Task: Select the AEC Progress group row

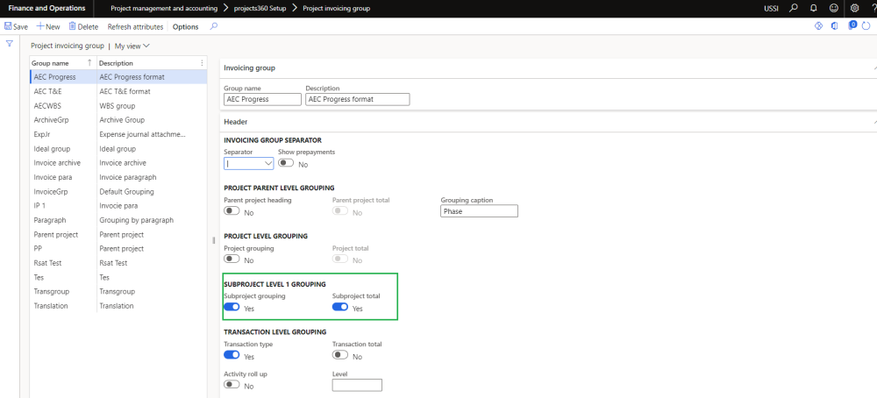Action: coord(118,77)
